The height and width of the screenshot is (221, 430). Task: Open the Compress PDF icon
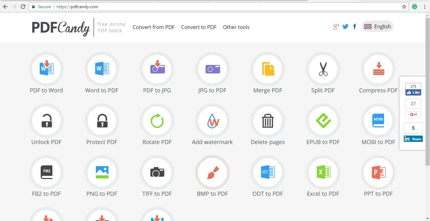[x=378, y=69]
